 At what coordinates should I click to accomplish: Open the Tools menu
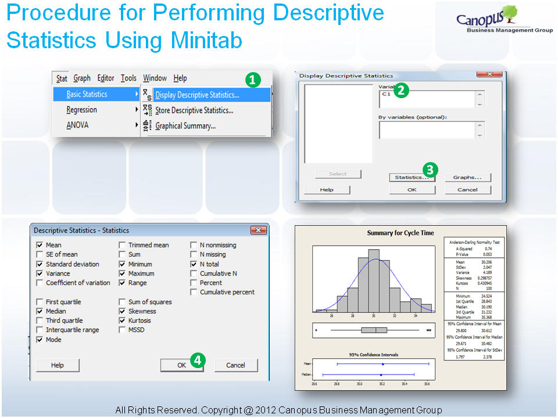pos(128,78)
